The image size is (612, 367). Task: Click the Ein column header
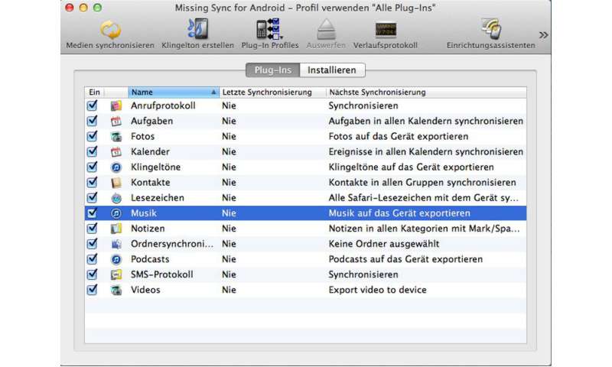(94, 93)
